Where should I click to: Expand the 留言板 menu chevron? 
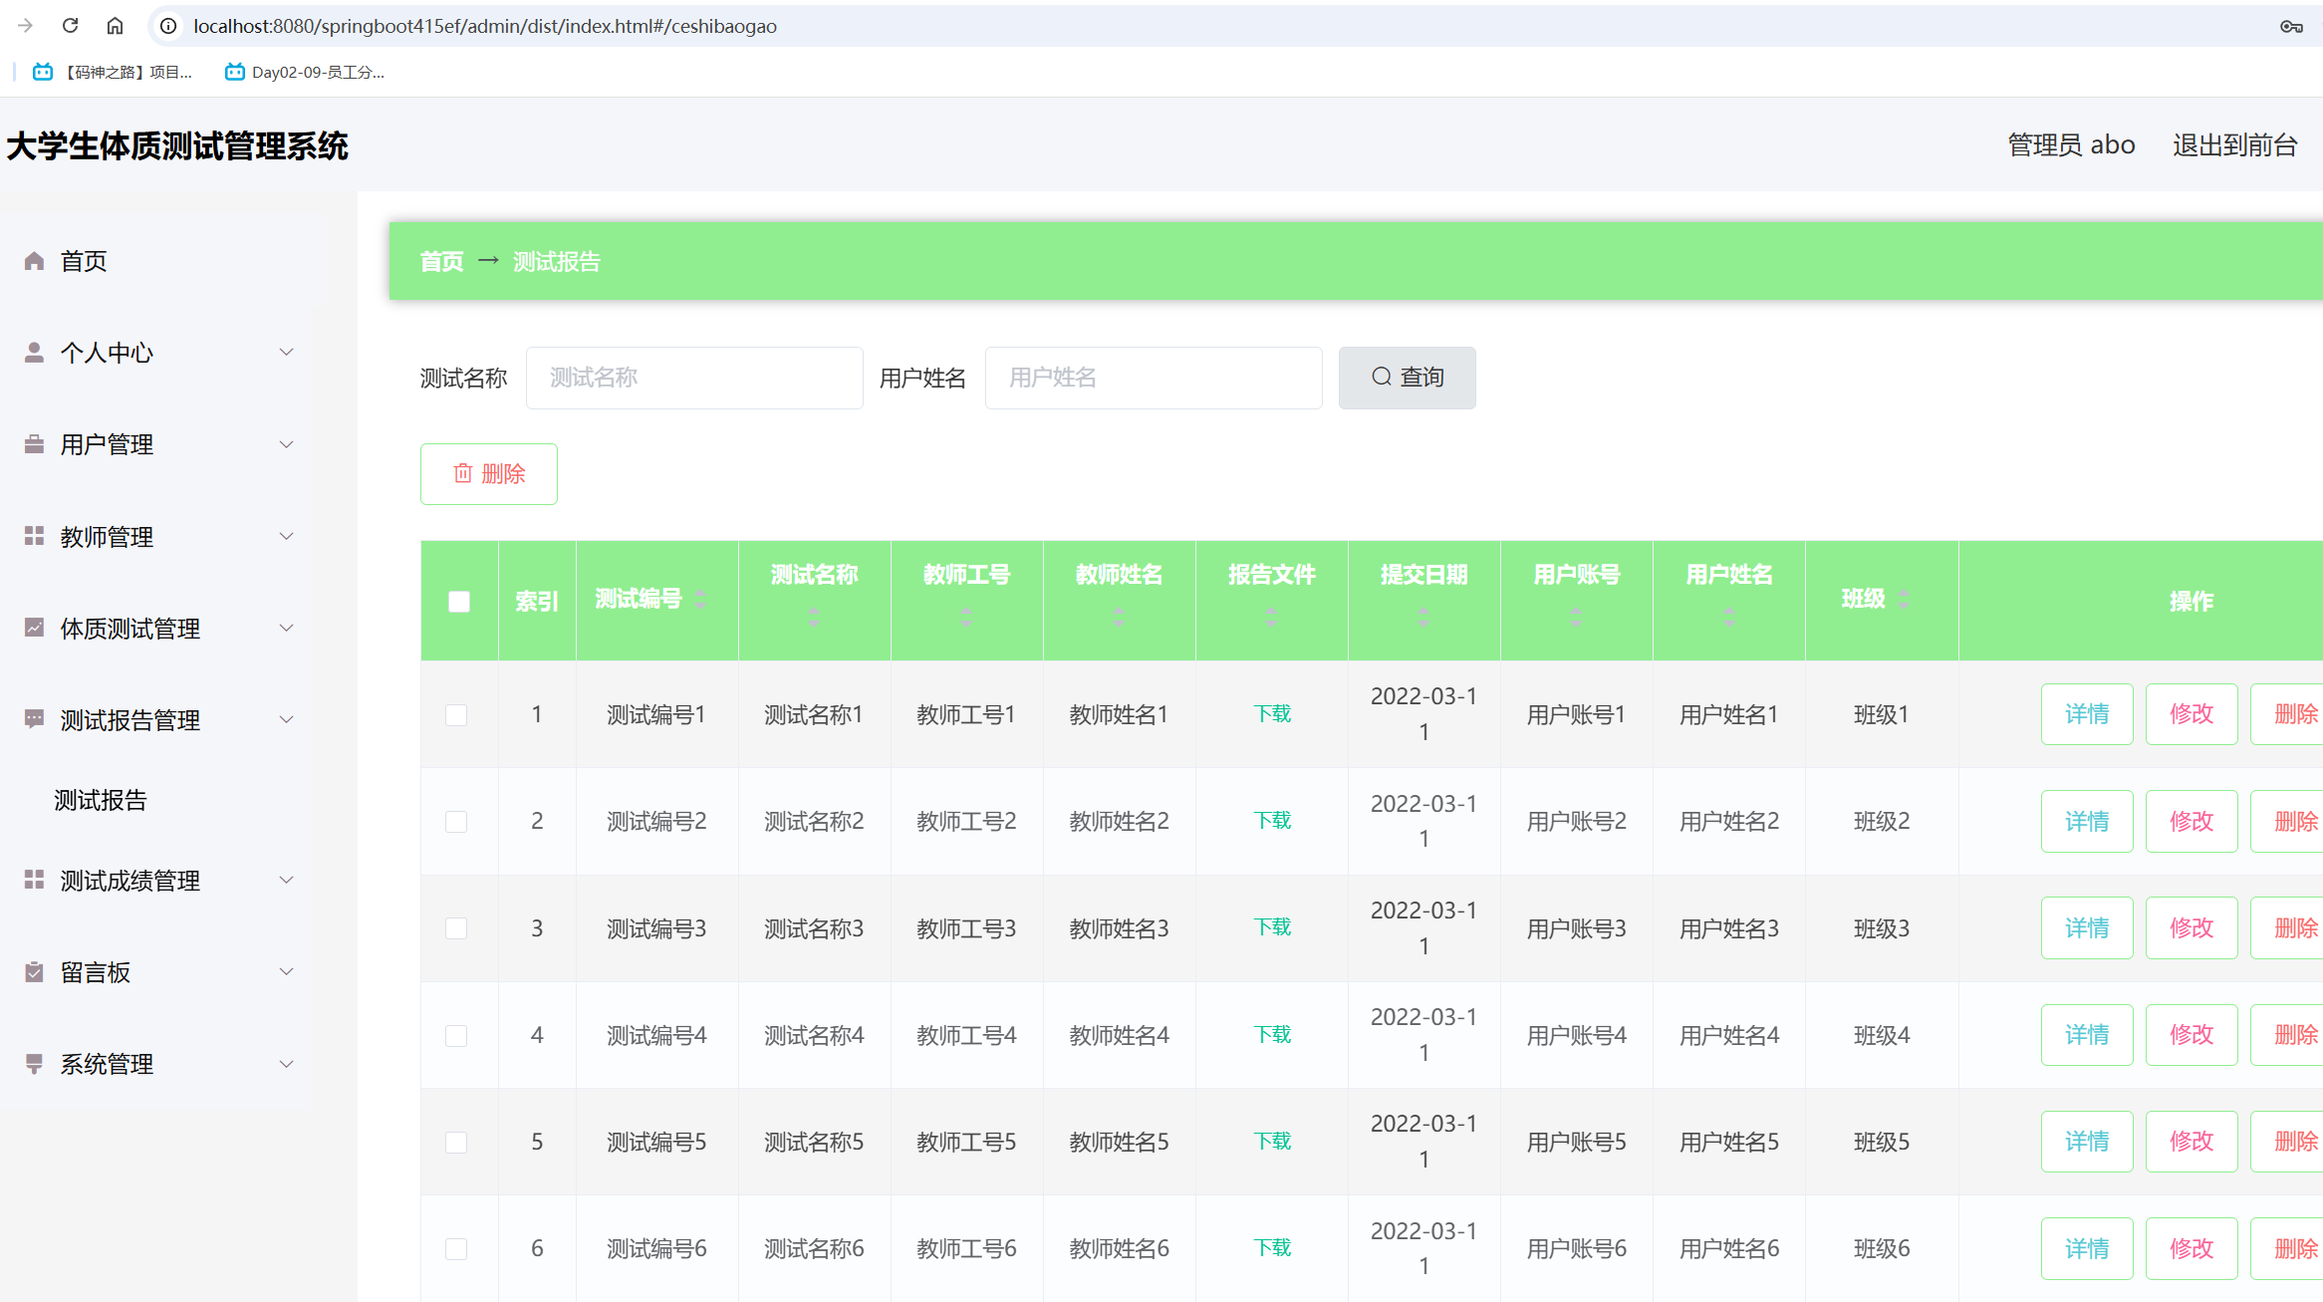click(x=287, y=971)
